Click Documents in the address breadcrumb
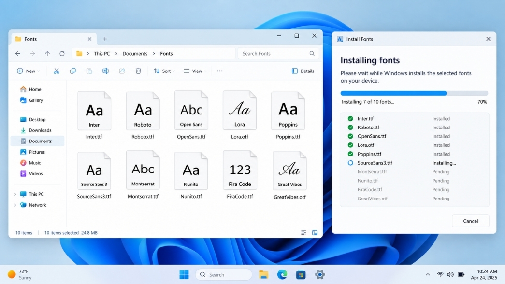Viewport: 505px width, 284px height. pos(135,54)
